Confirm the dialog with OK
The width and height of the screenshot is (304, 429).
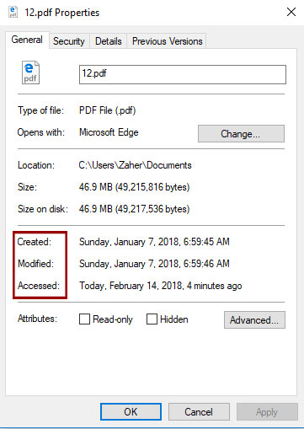point(131,412)
